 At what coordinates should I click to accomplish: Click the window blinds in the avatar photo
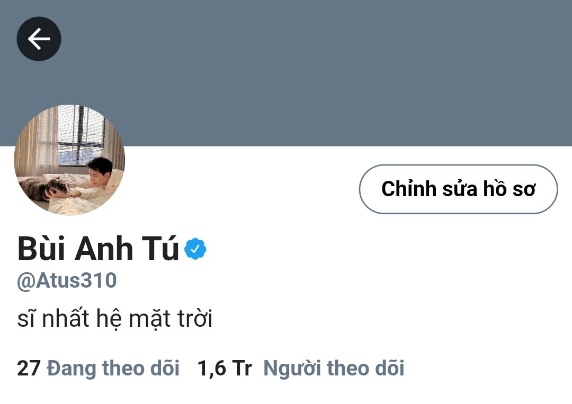[x=81, y=135]
